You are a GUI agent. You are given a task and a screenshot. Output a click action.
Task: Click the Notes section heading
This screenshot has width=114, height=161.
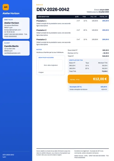tap(39, 50)
